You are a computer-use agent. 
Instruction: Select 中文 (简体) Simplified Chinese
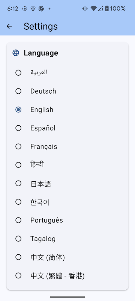pos(18,257)
